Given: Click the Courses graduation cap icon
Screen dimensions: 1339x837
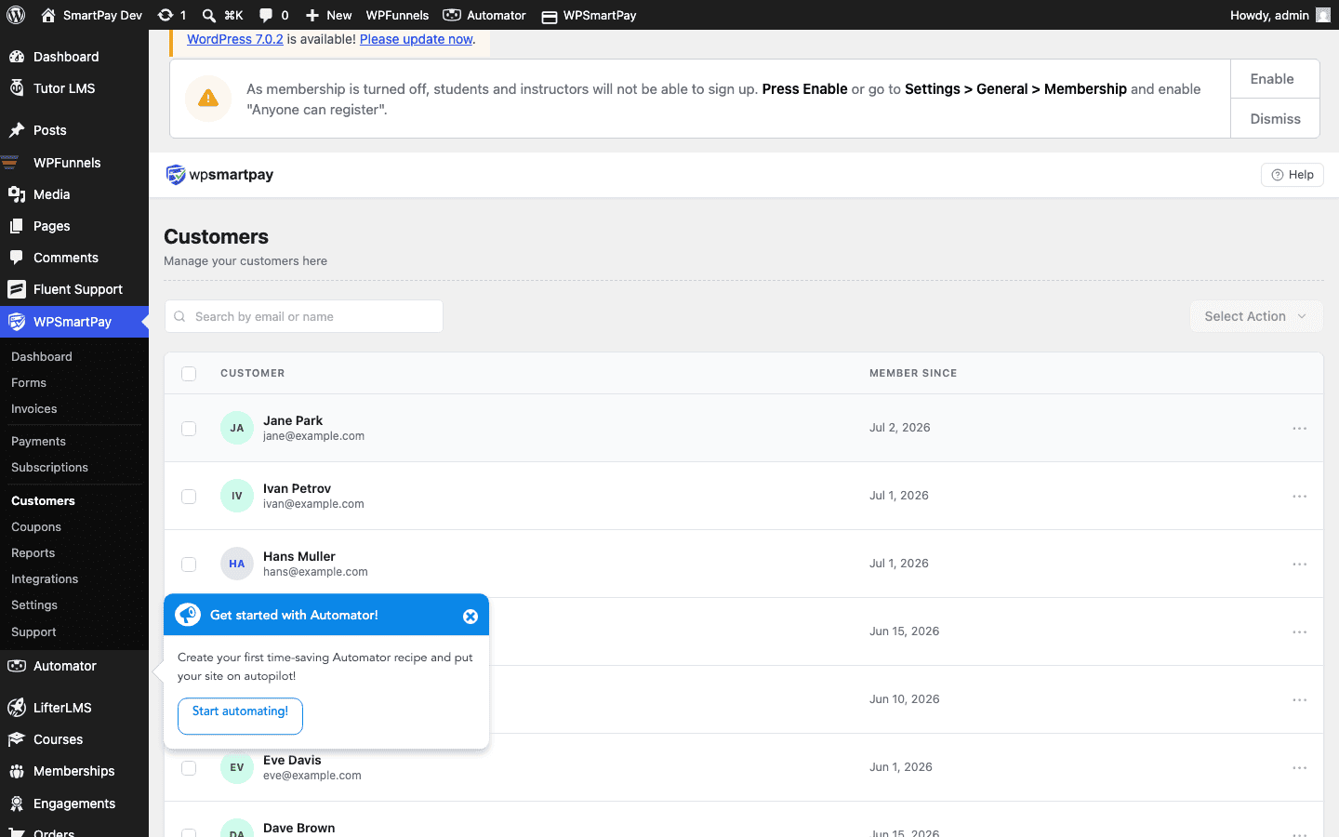Looking at the screenshot, I should tap(17, 739).
